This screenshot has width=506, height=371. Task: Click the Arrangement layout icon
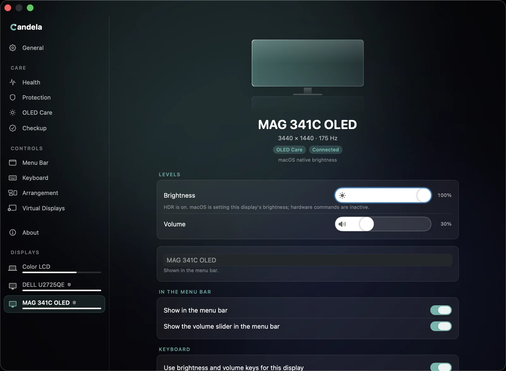[13, 193]
